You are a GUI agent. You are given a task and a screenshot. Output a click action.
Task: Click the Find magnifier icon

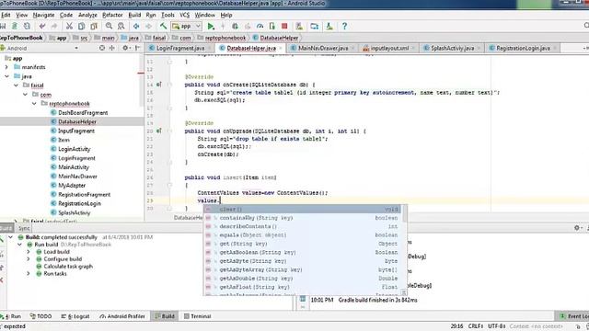109,27
